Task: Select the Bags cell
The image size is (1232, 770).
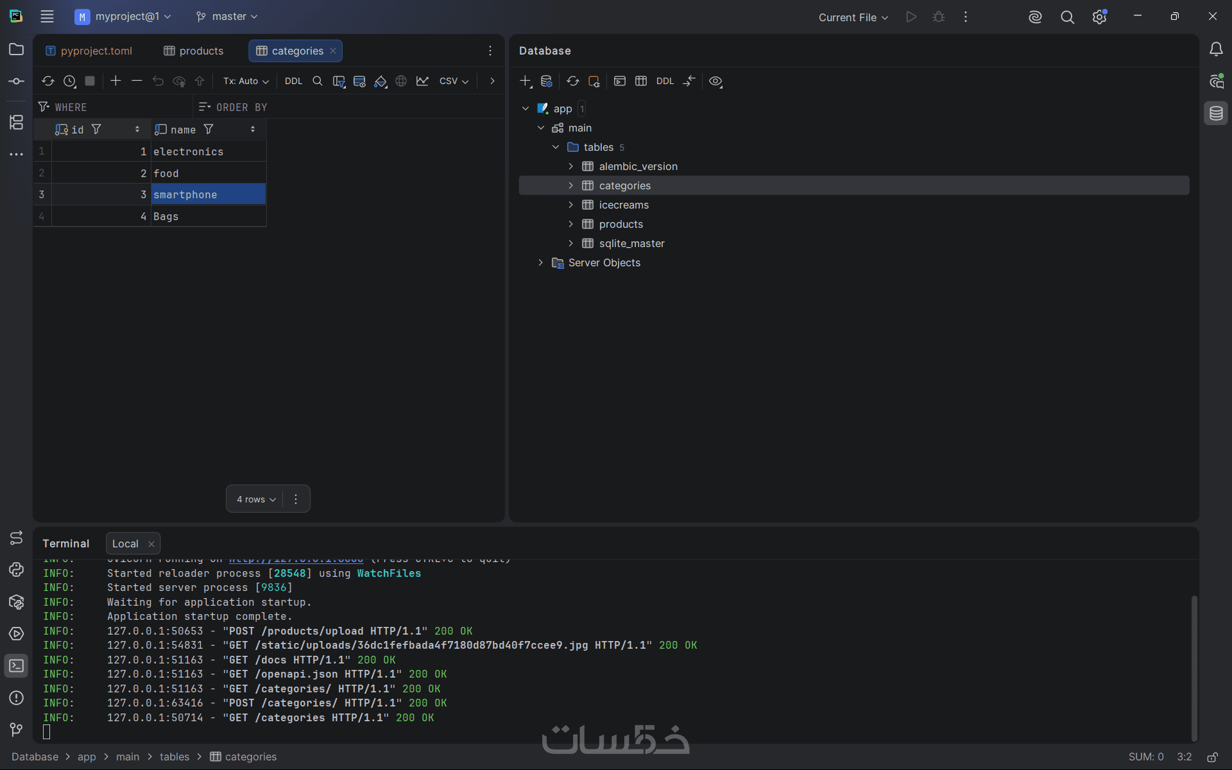Action: click(x=209, y=216)
